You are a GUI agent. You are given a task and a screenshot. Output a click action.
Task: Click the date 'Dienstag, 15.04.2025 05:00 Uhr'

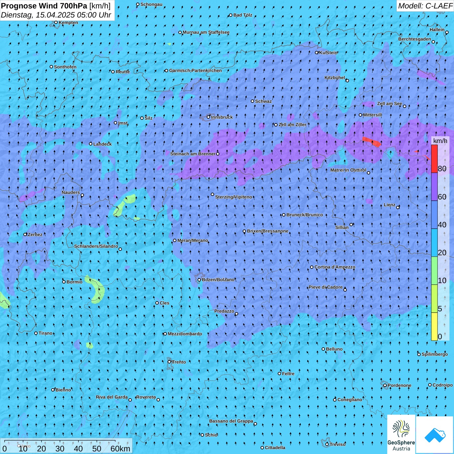click(56, 15)
